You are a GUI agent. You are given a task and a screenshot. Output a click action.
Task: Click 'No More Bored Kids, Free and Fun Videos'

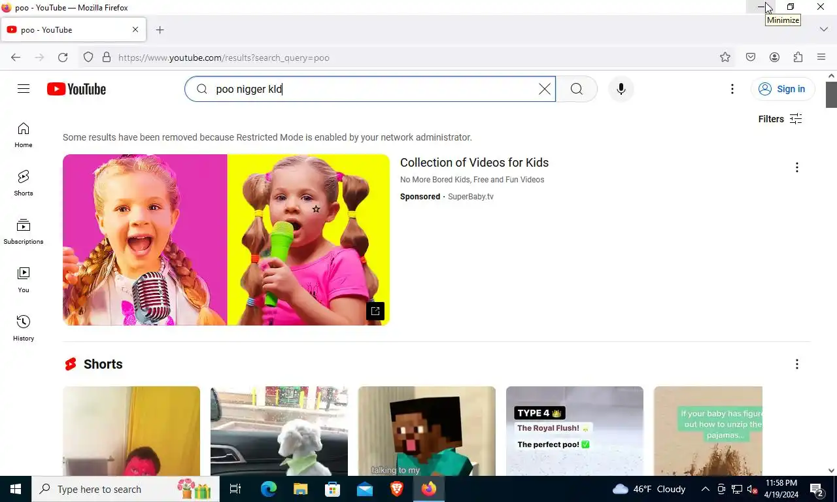click(x=472, y=180)
